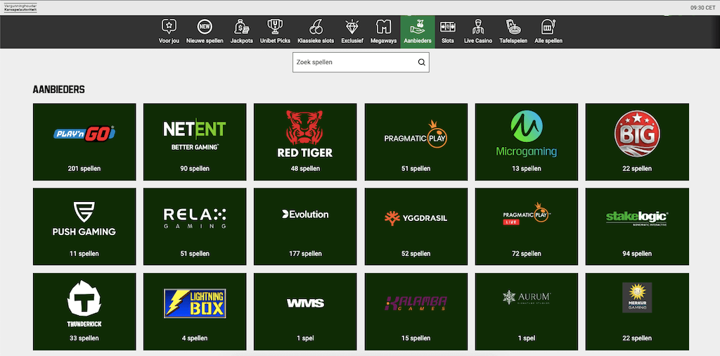Image resolution: width=720 pixels, height=356 pixels.
Task: Click the Live Casino dealer icon
Action: click(478, 27)
